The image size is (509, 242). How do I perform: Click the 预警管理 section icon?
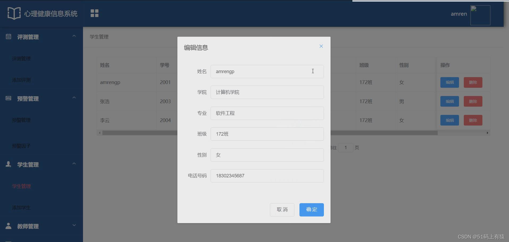[8, 98]
